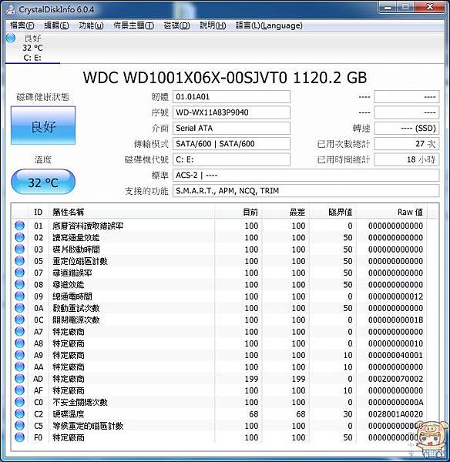Click the 32 °C temperature button
Screen dimensions: 450x462
(43, 182)
